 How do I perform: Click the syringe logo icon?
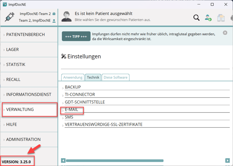coord(9,17)
